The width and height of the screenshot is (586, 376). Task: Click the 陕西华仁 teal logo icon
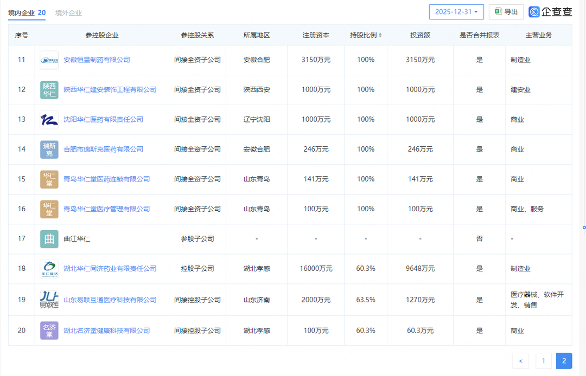[49, 90]
